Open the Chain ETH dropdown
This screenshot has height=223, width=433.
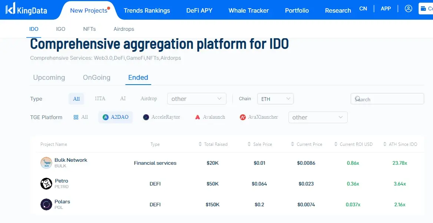click(x=275, y=99)
